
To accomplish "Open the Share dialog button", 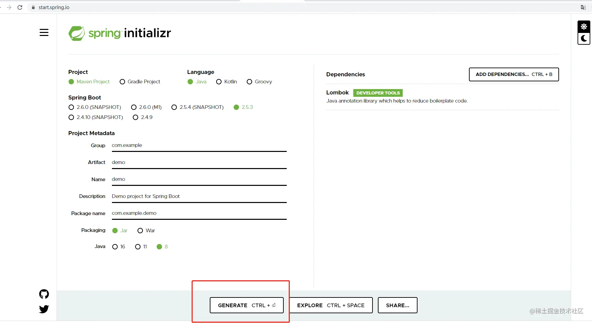I will click(x=398, y=305).
